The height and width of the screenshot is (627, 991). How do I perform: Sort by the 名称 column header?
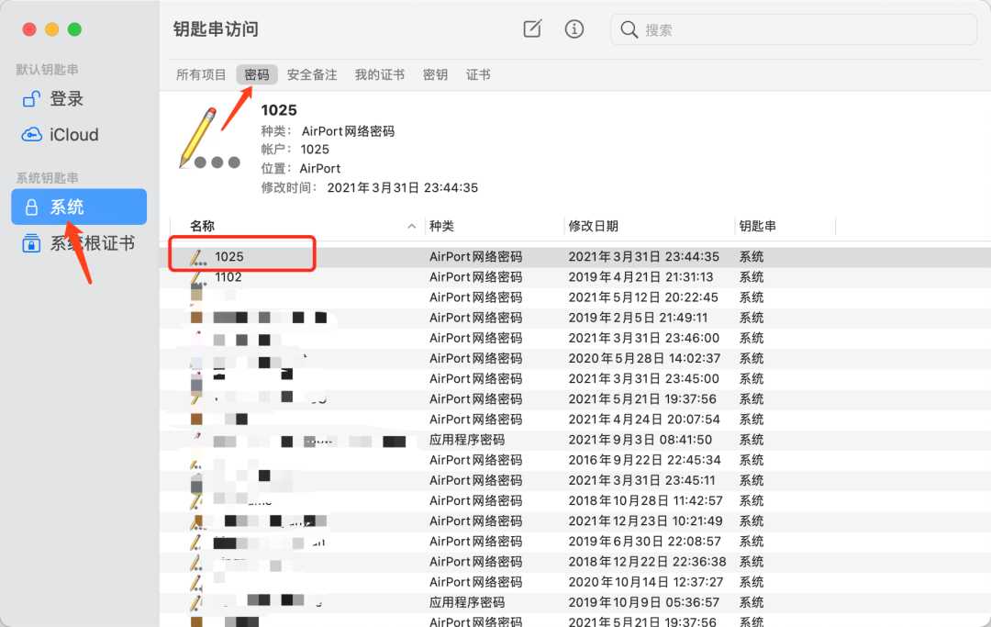202,226
